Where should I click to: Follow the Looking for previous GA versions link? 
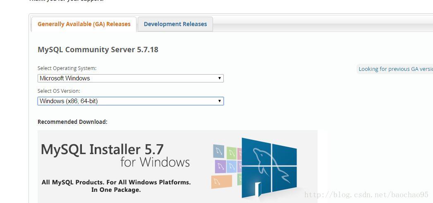[395, 69]
